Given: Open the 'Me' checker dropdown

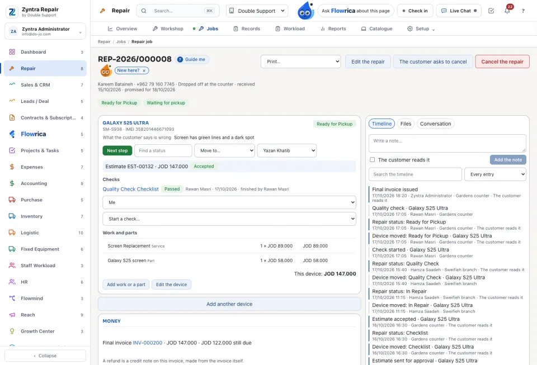Looking at the screenshot, I should (229, 202).
